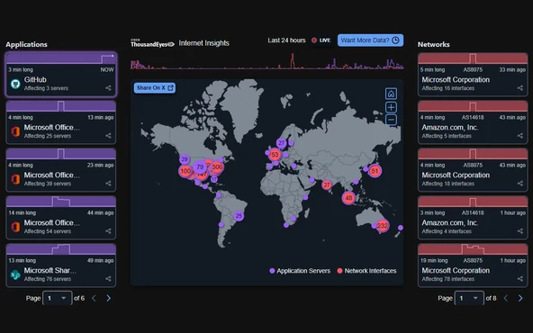Click the 51 cluster over Japan
Viewport: 533px width, 333px height.
(x=375, y=171)
